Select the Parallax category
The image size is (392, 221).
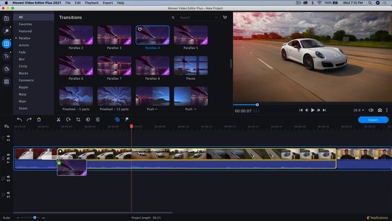point(24,38)
